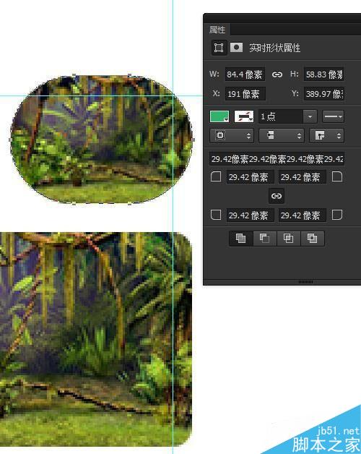Viewport: 361px width, 454px height.
Task: Select the live shape properties icon
Action: 219,48
